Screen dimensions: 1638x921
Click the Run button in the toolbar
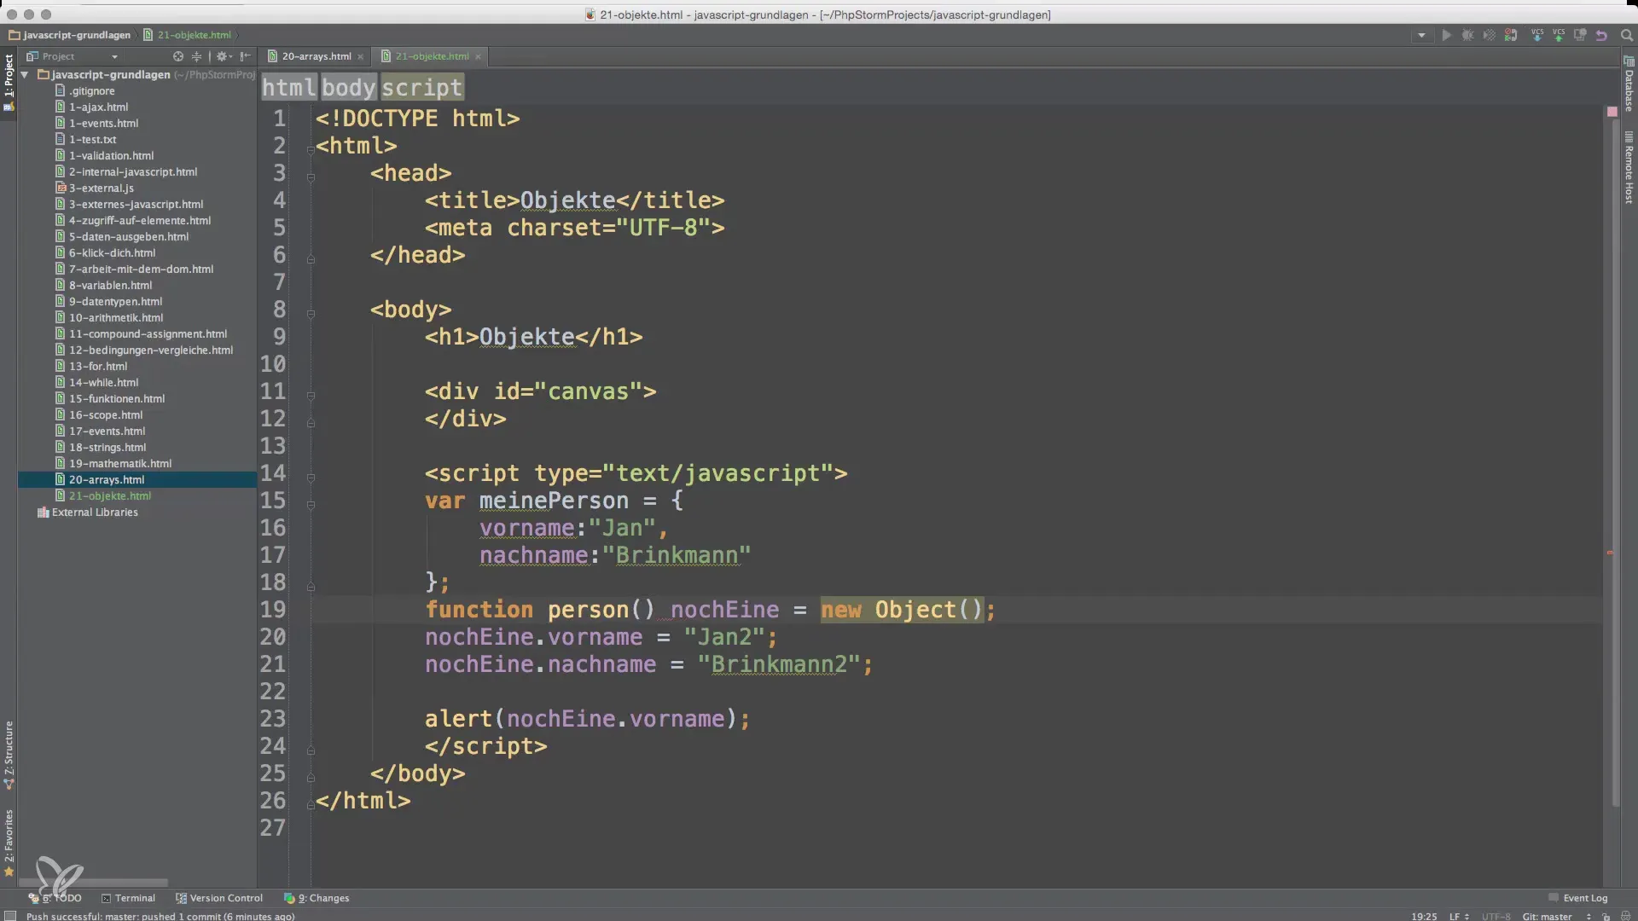(x=1446, y=35)
